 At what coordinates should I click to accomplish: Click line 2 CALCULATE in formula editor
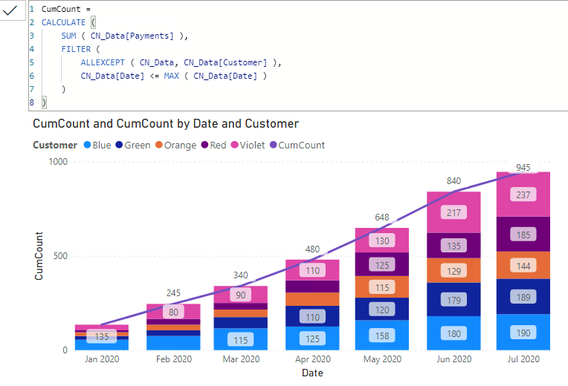63,22
